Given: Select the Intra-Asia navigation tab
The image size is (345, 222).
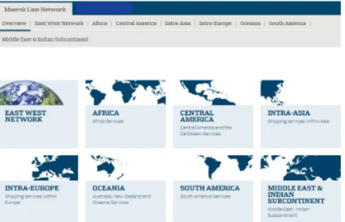Looking at the screenshot, I should click(178, 23).
